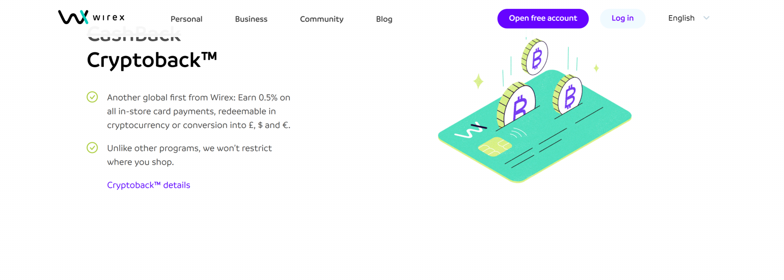Expand the Personal navigation menu
The width and height of the screenshot is (784, 280).
coord(186,19)
